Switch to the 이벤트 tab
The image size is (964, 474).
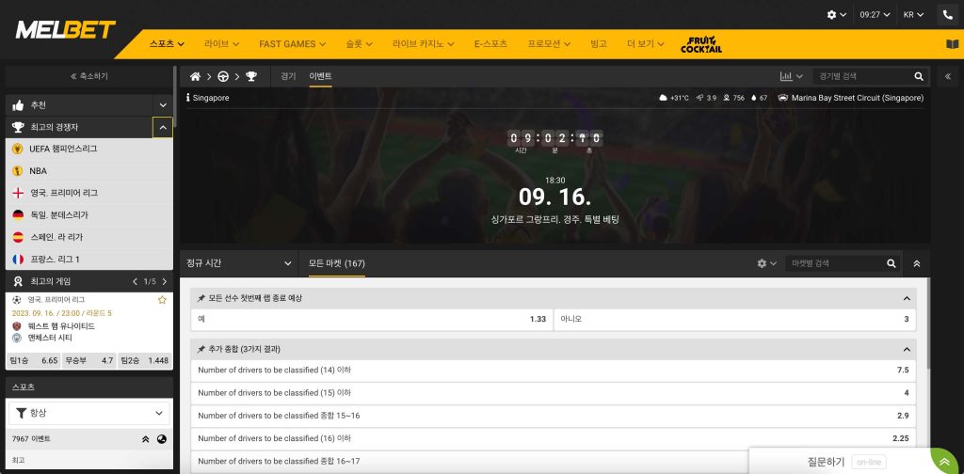pyautogui.click(x=320, y=76)
